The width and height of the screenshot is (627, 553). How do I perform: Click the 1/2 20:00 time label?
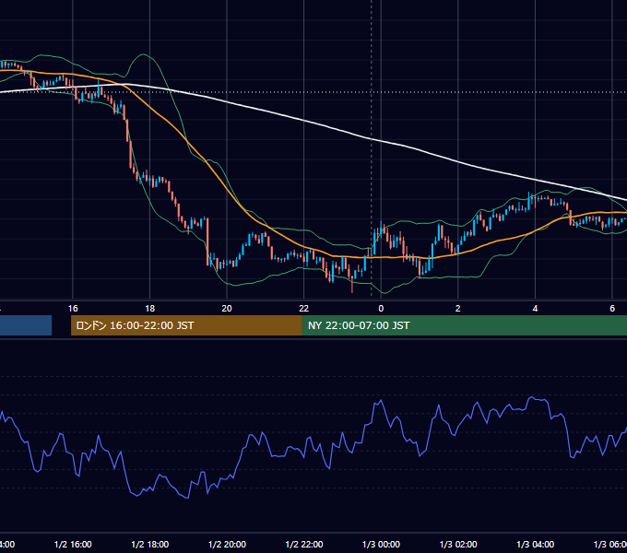tap(227, 544)
